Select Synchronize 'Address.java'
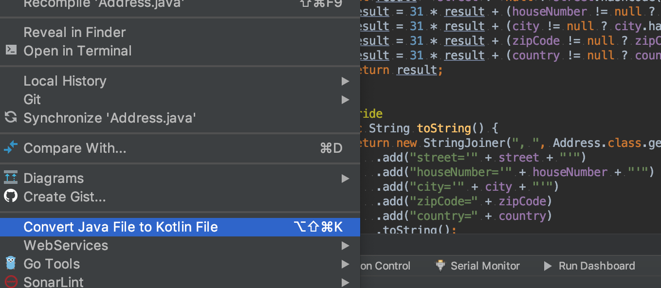661x288 pixels. [x=180, y=118]
